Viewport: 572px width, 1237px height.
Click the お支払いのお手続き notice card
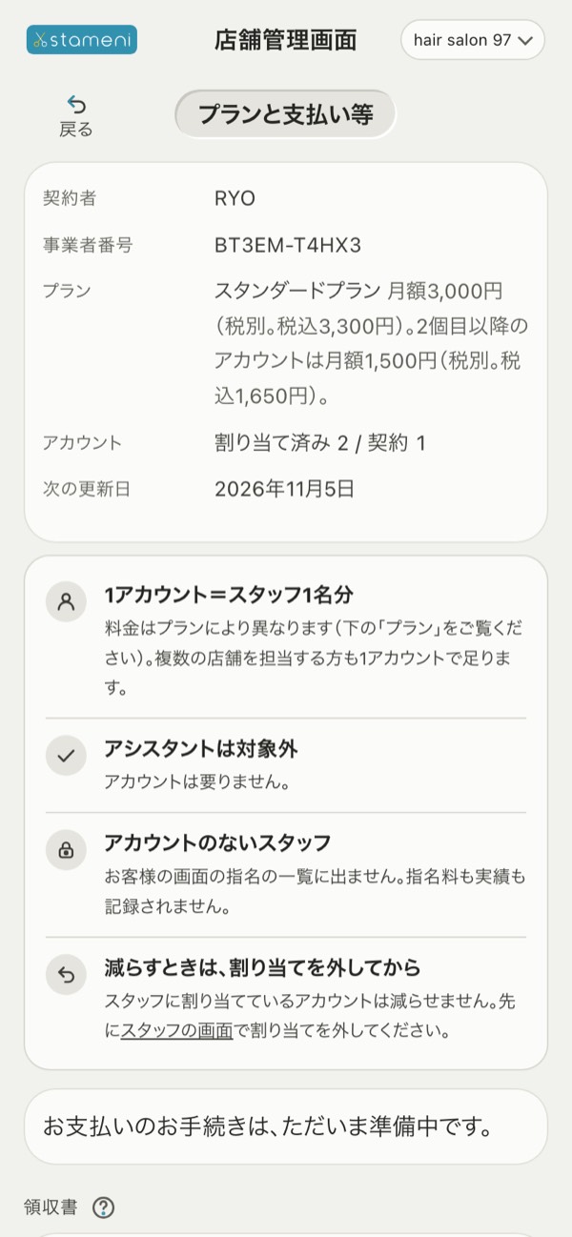286,1126
